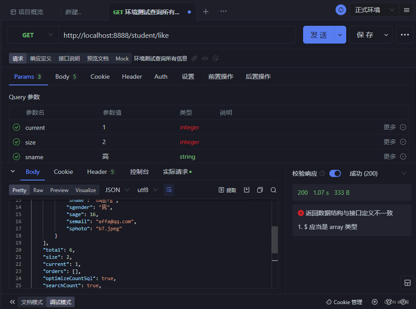Image resolution: width=416 pixels, height=309 pixels.
Task: Open the Mock view
Action: click(x=122, y=58)
